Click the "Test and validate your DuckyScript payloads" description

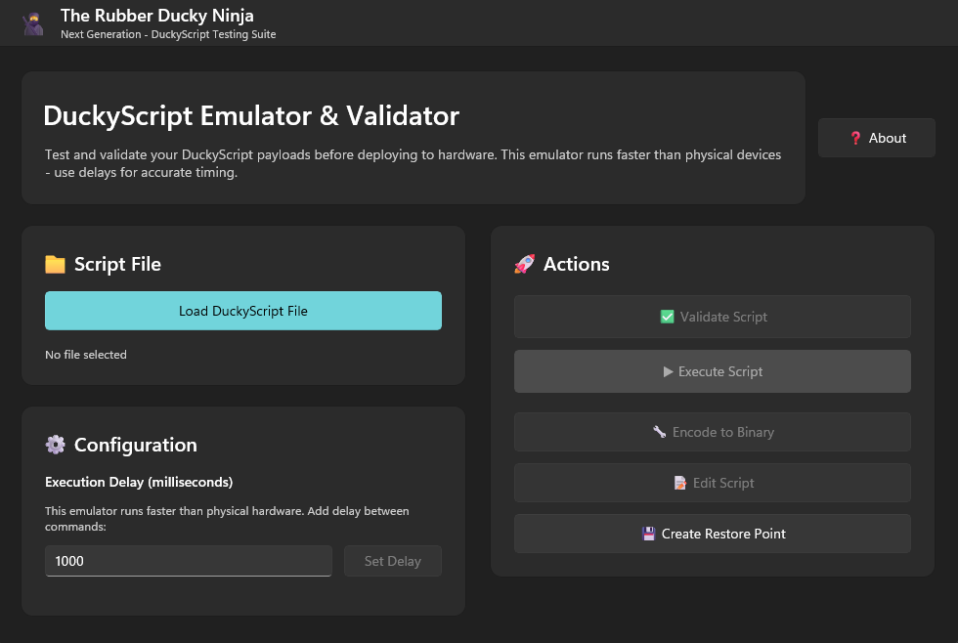coord(413,163)
